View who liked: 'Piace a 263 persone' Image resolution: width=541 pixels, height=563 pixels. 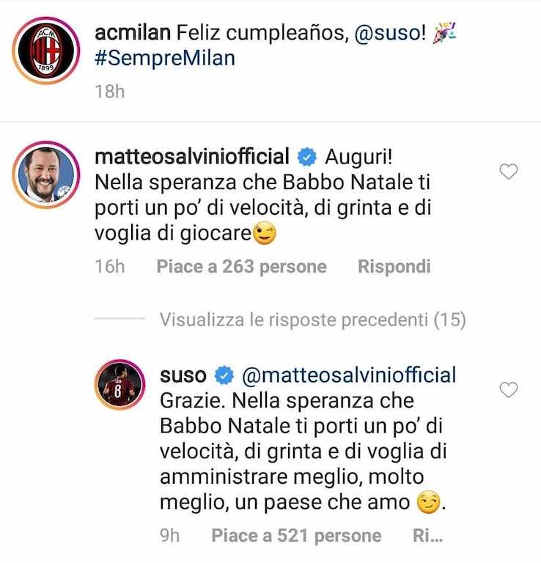(x=241, y=267)
